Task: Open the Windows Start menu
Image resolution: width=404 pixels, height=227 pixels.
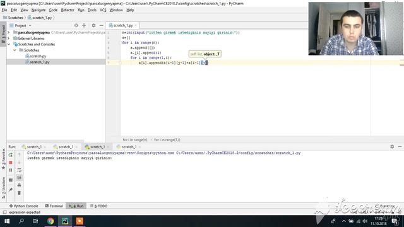Action: coord(7,221)
